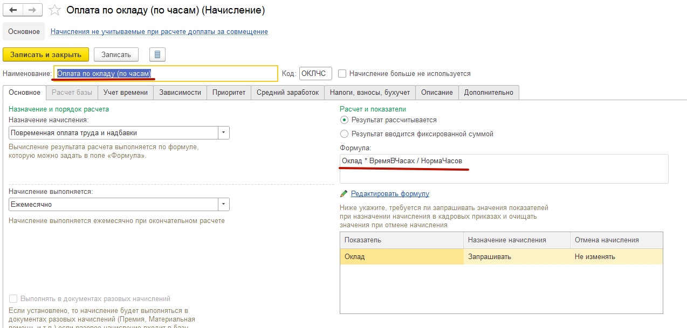687x328 pixels.
Task: Click the pencil icon near Редактировать формулу
Action: pyautogui.click(x=344, y=194)
